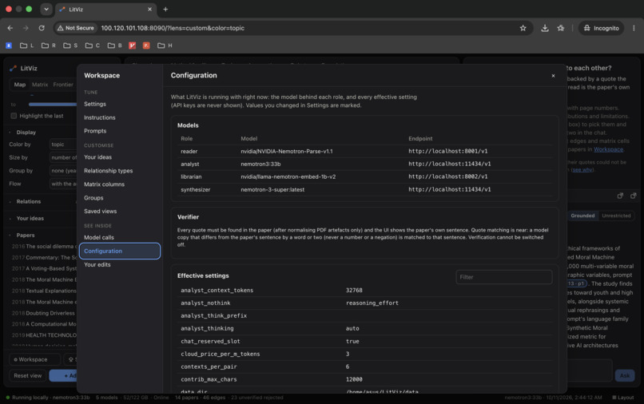Select Configuration in Workspace menu
644x404 pixels.
coord(120,252)
